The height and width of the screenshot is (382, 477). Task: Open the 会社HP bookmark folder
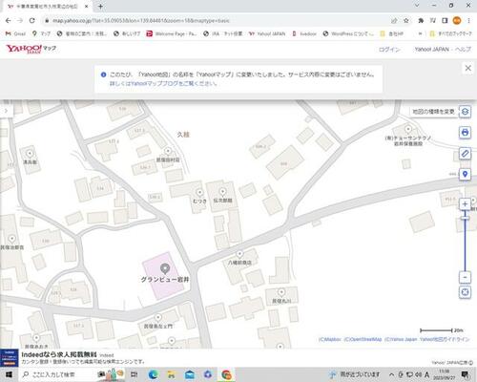click(391, 33)
